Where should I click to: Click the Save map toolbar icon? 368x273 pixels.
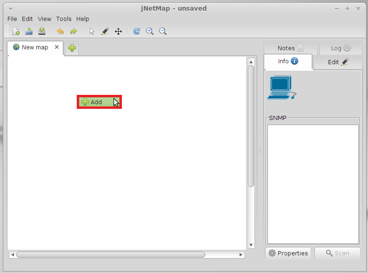(42, 31)
